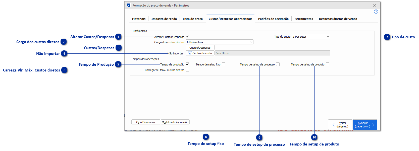Screen dimensions: 419x151
Task: Click the Tempos das operações section label
Action: (145, 59)
